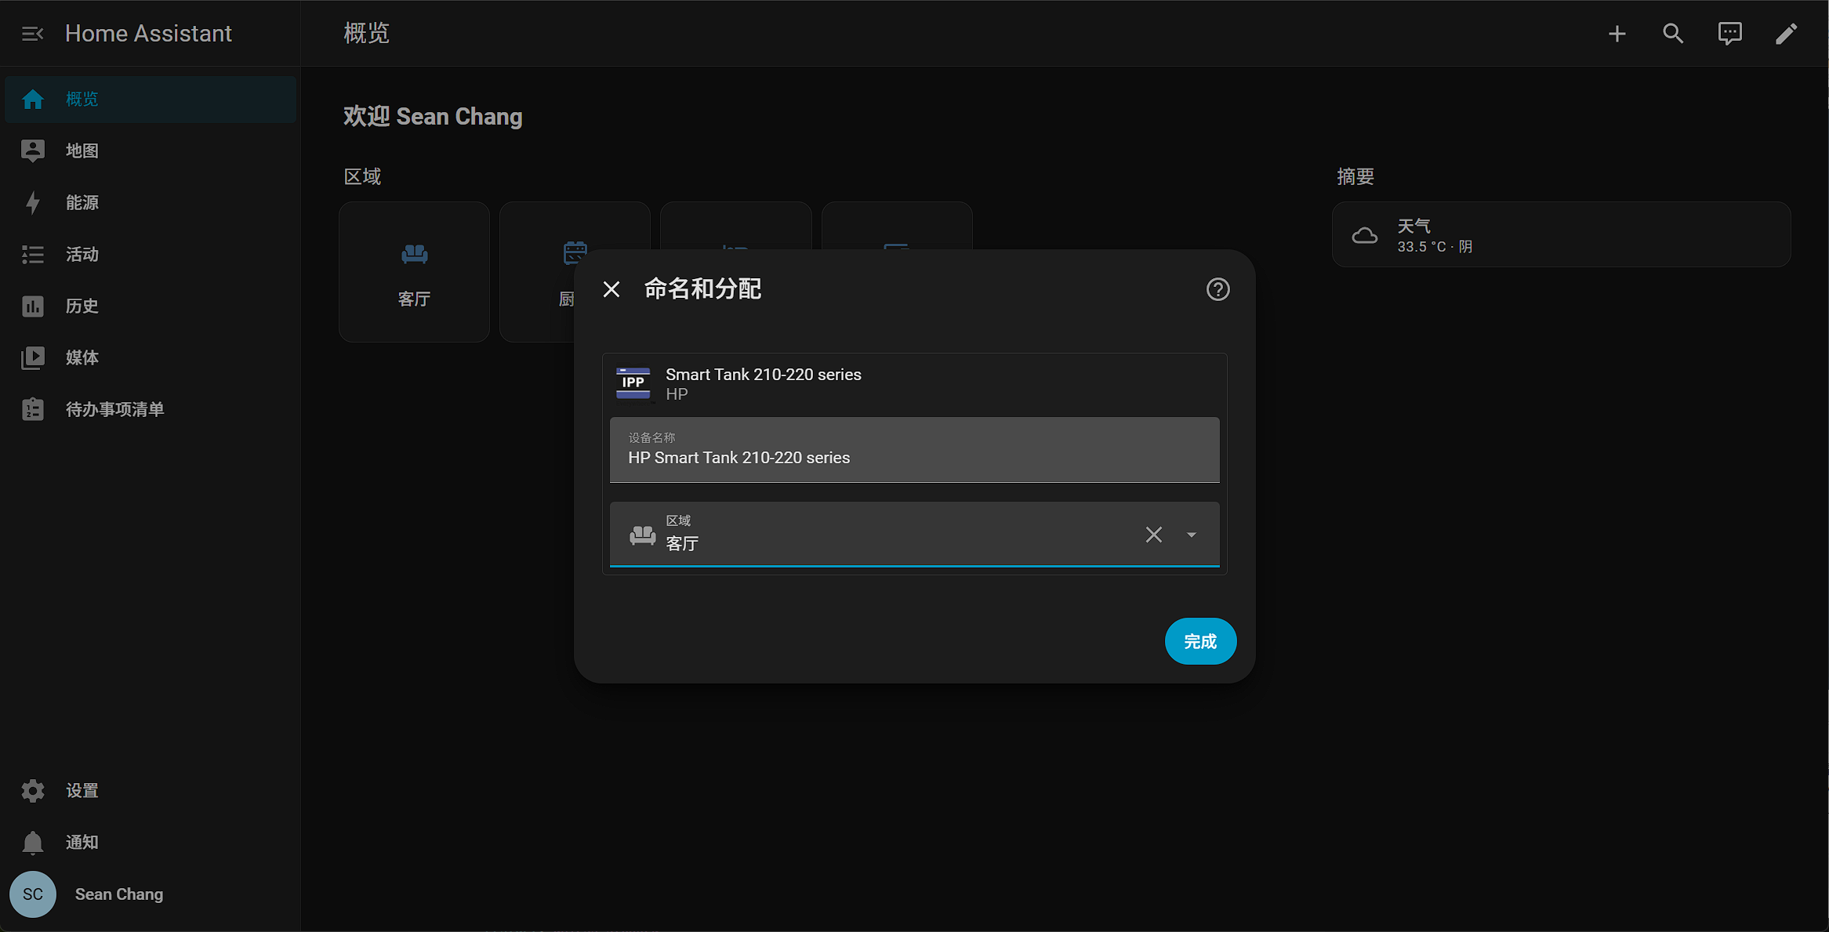This screenshot has width=1829, height=932.
Task: Click the sofa icon in 客厅 card
Action: 414,253
